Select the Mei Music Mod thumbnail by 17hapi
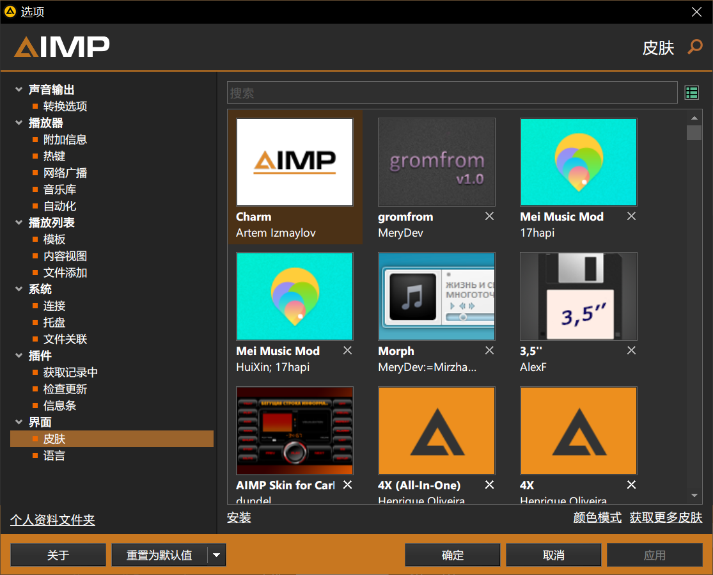Screen dimensions: 713x575 pos(579,162)
